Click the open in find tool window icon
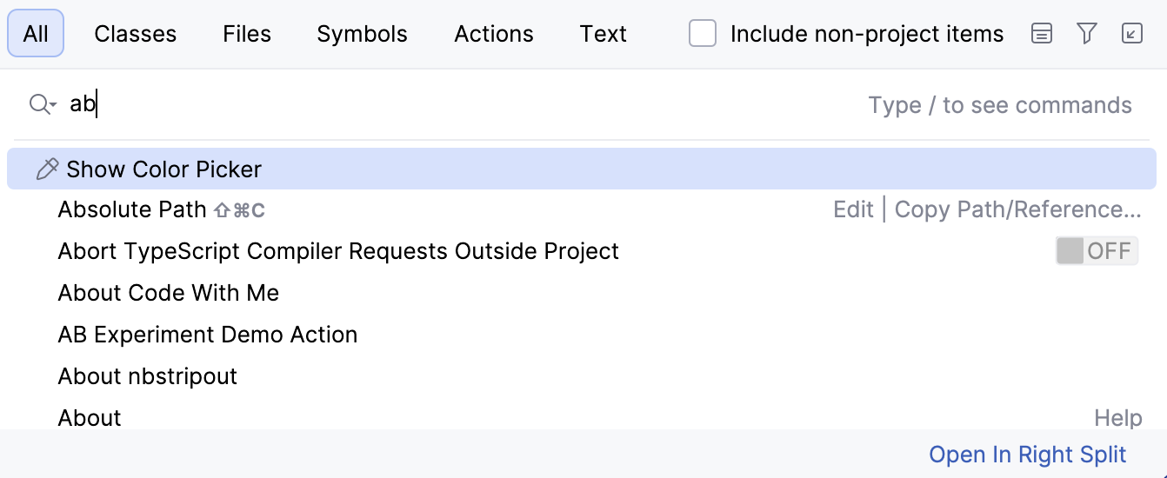This screenshot has width=1167, height=478. 1131,34
